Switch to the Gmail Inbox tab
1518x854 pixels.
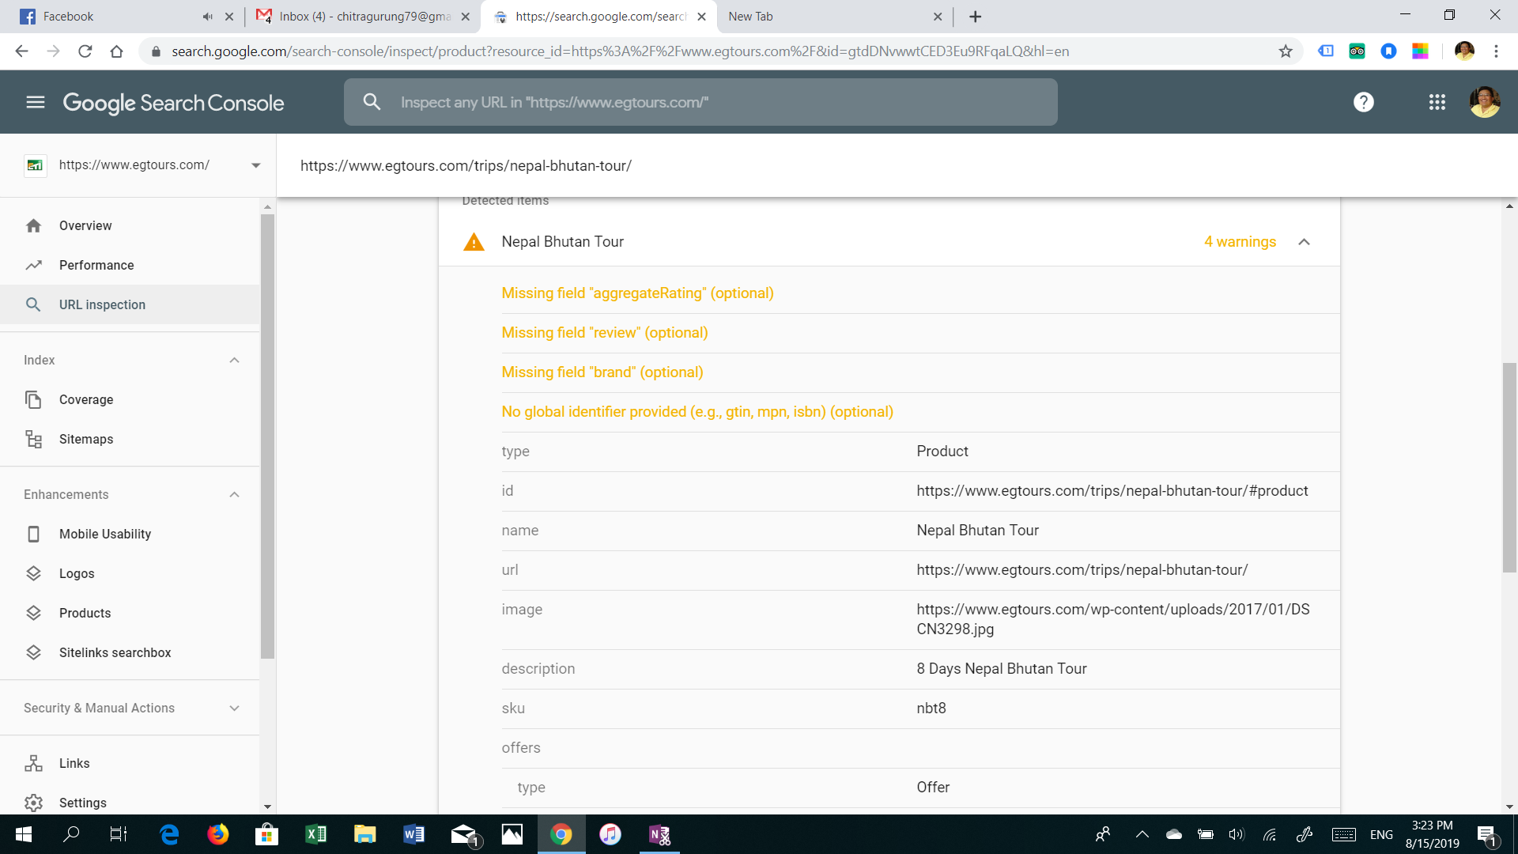[x=364, y=17]
